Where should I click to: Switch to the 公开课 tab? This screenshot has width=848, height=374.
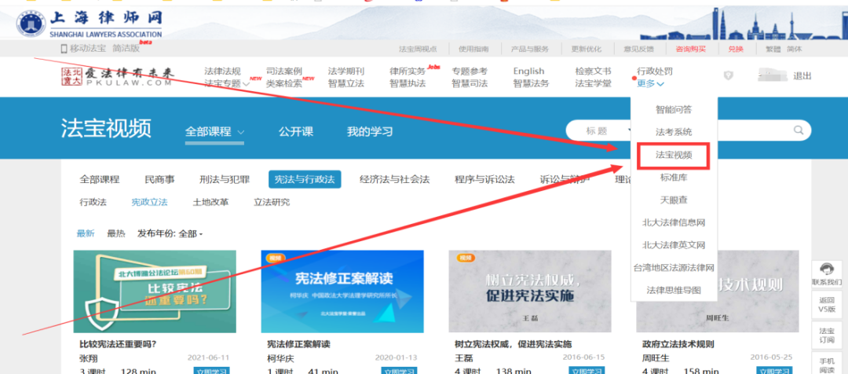coord(296,131)
